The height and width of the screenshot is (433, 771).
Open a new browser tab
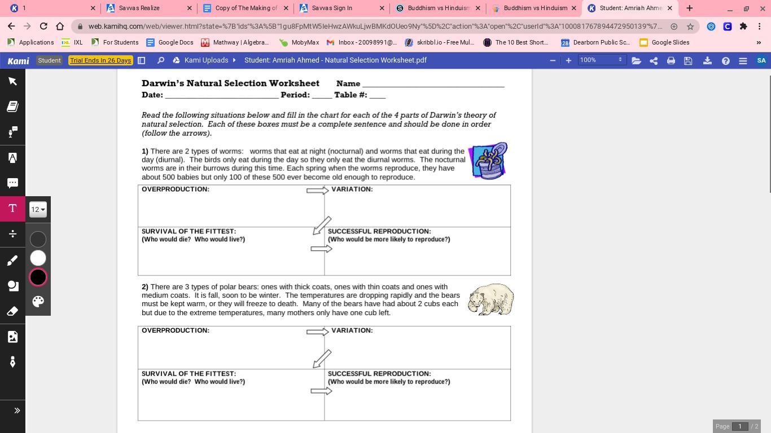coord(689,8)
